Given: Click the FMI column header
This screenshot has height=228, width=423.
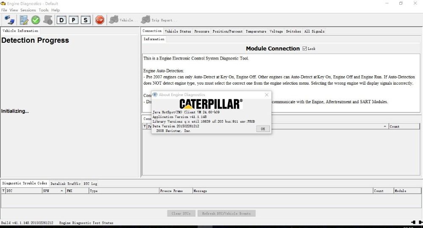Looking at the screenshot, I should 77,191.
